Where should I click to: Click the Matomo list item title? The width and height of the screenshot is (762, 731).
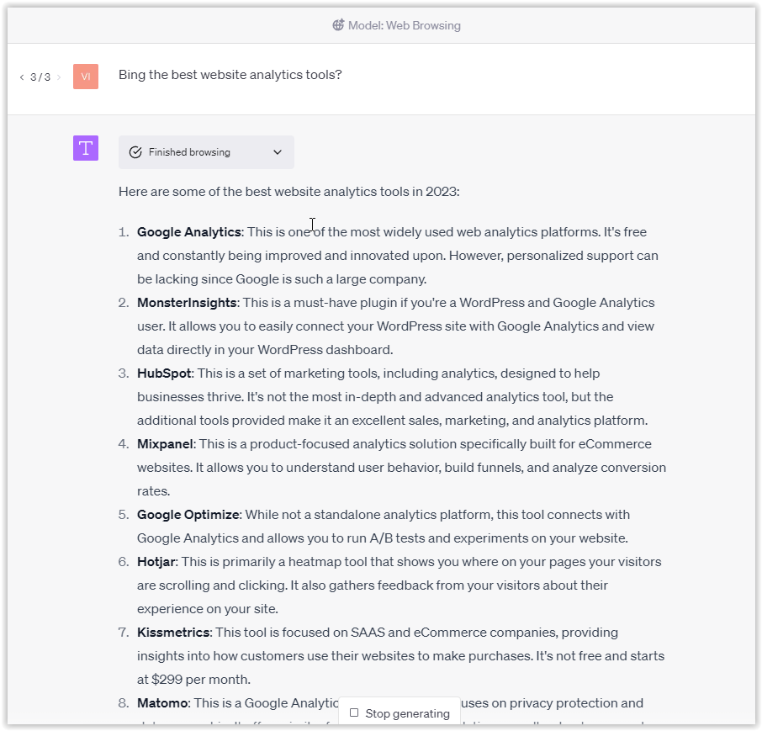[162, 702]
